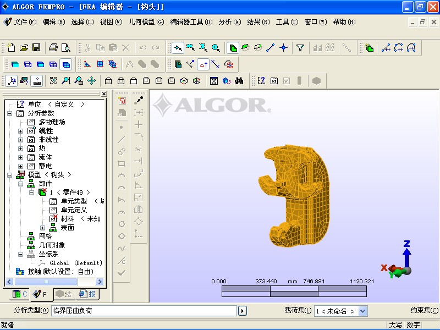Choose the select-lines blue line icon

coord(270,47)
